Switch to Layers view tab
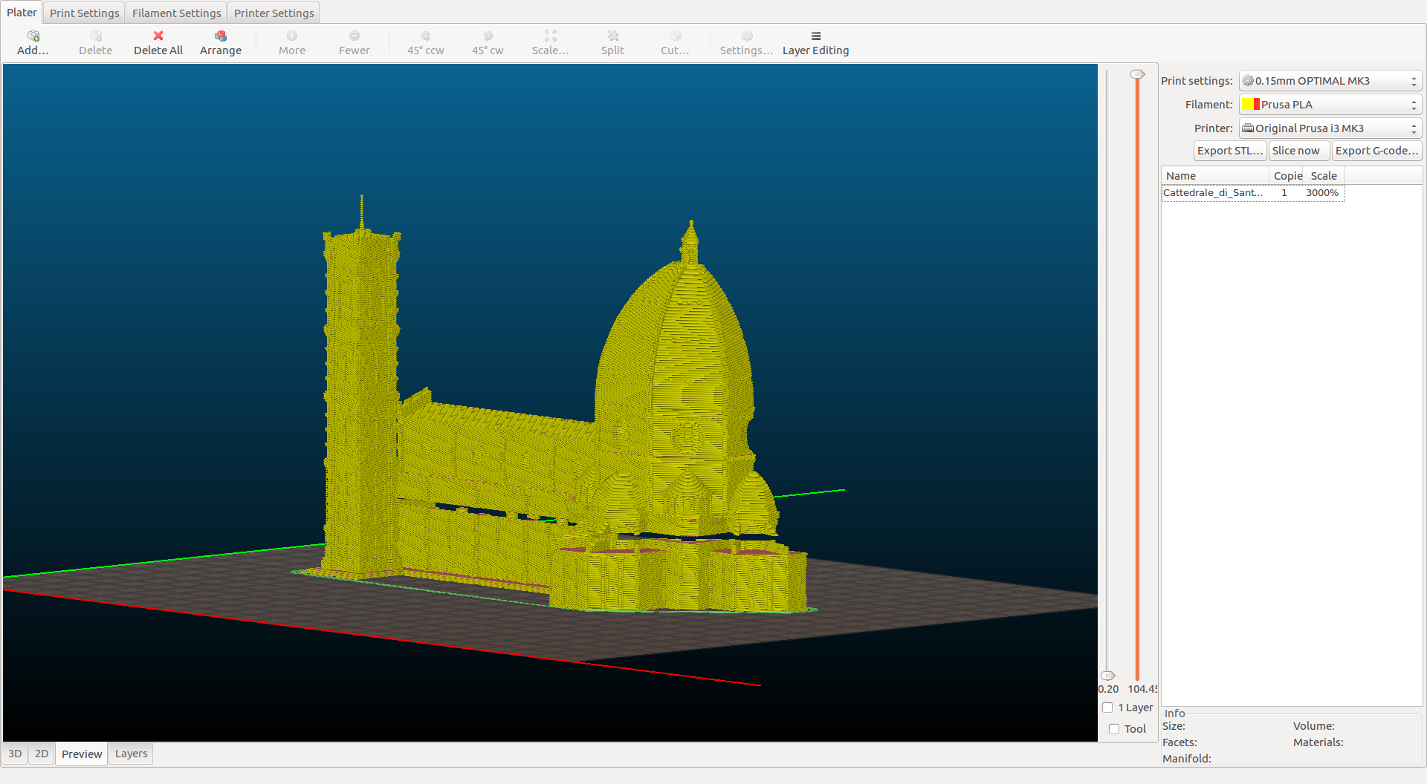Viewport: 1427px width, 784px height. coord(131,754)
